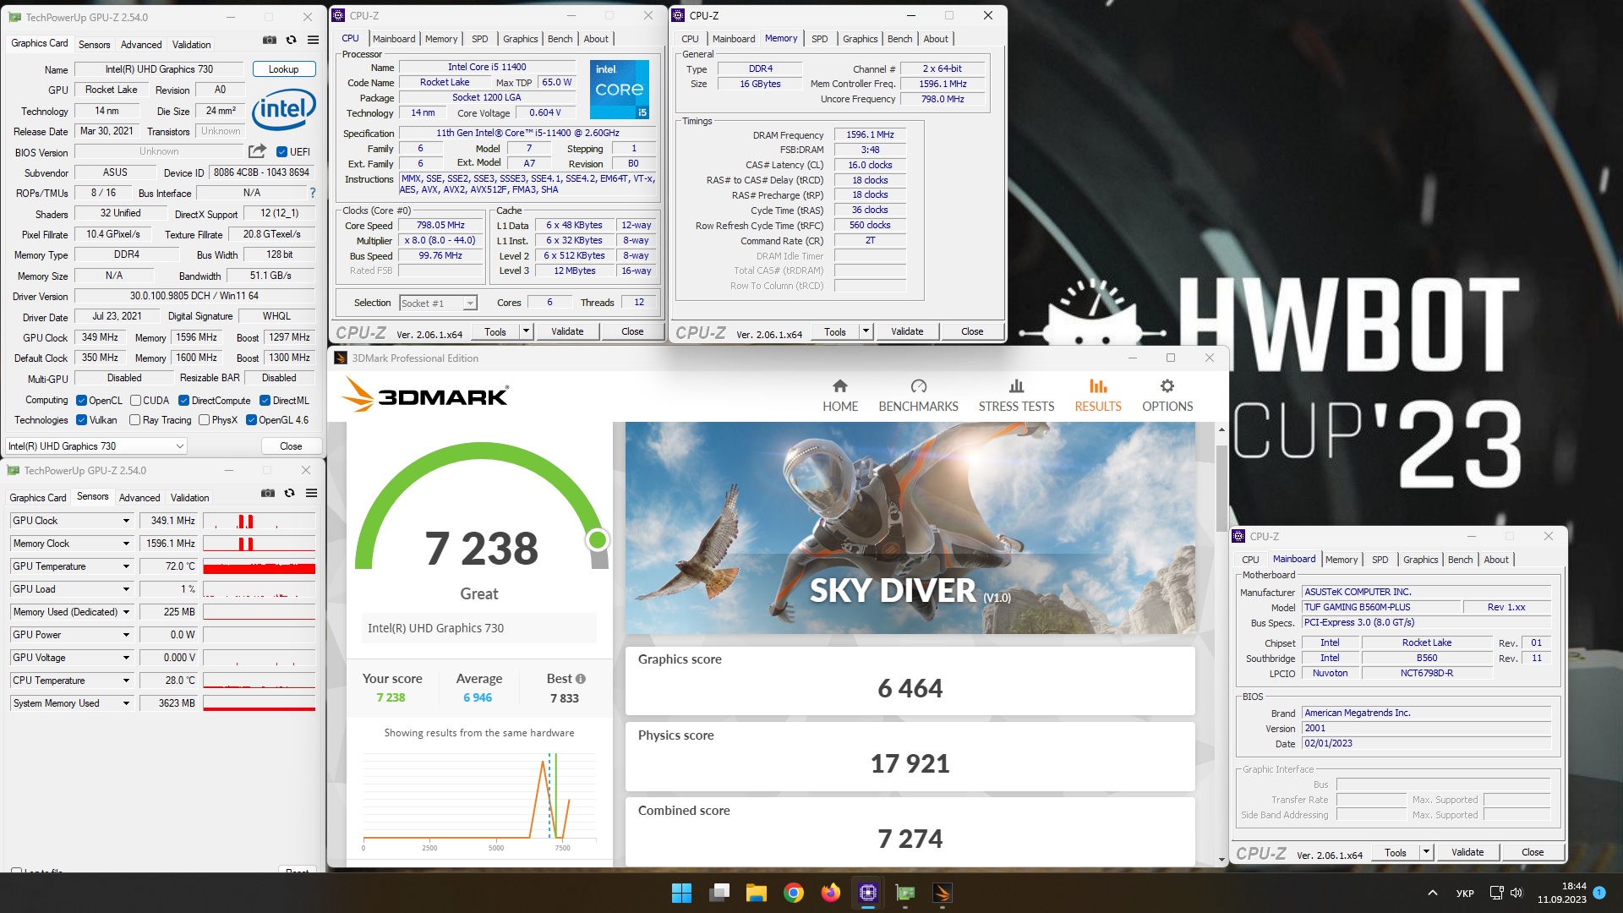This screenshot has width=1623, height=913.
Task: Click Validate button in CPU-Z Memory window
Action: [907, 331]
